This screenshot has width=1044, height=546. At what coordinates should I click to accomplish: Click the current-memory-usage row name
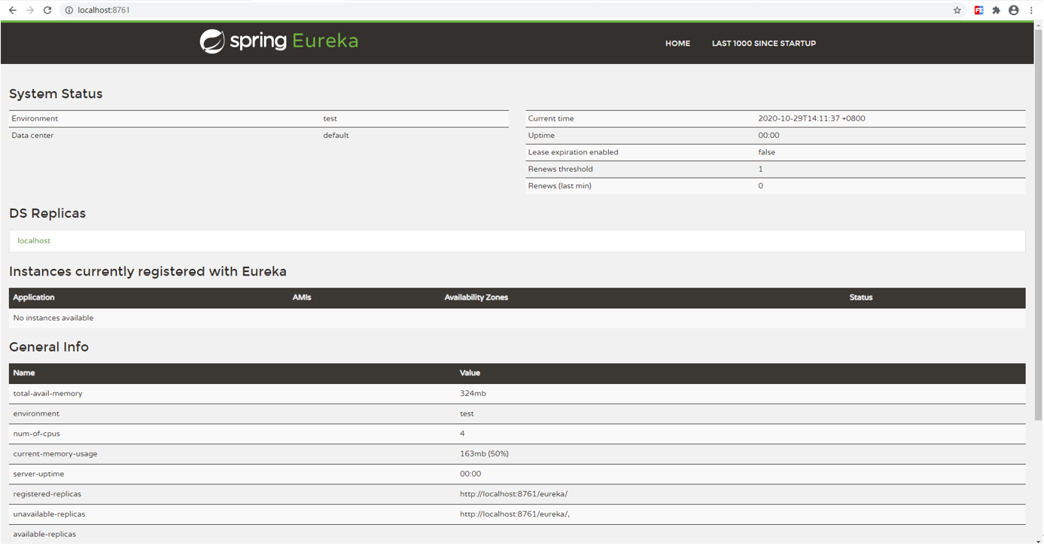55,454
